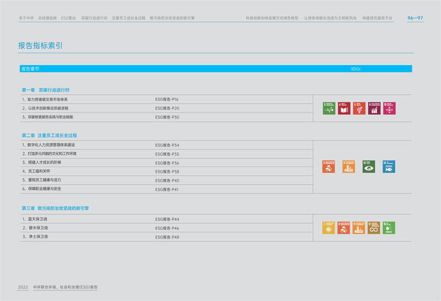This screenshot has width=441, height=301.
Task: Click the ESG报告-P44 page reference
Action: [x=167, y=219]
